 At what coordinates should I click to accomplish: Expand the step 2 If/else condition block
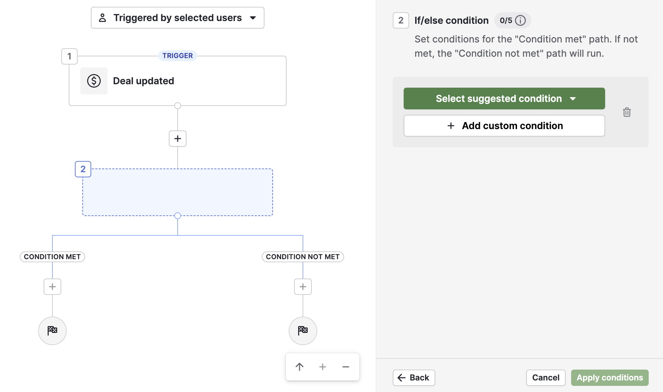point(177,192)
